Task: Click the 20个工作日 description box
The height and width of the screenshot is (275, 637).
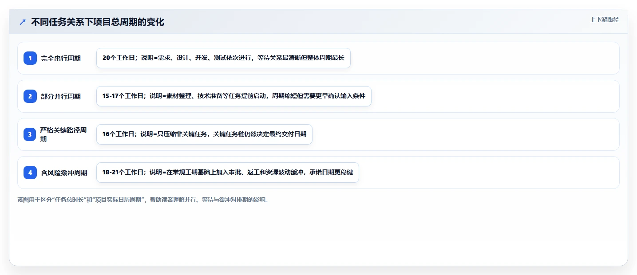Action: tap(223, 58)
